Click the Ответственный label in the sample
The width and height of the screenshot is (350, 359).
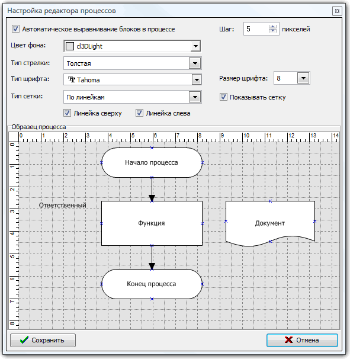[x=63, y=205]
